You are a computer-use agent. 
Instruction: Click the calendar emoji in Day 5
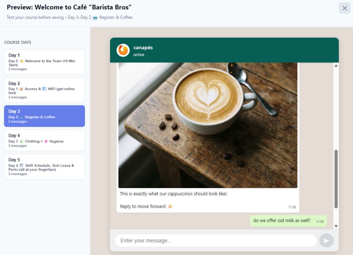pos(21,165)
